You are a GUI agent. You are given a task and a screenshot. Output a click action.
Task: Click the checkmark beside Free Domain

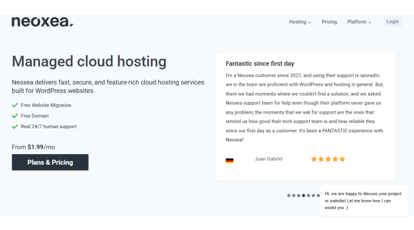tap(15, 116)
